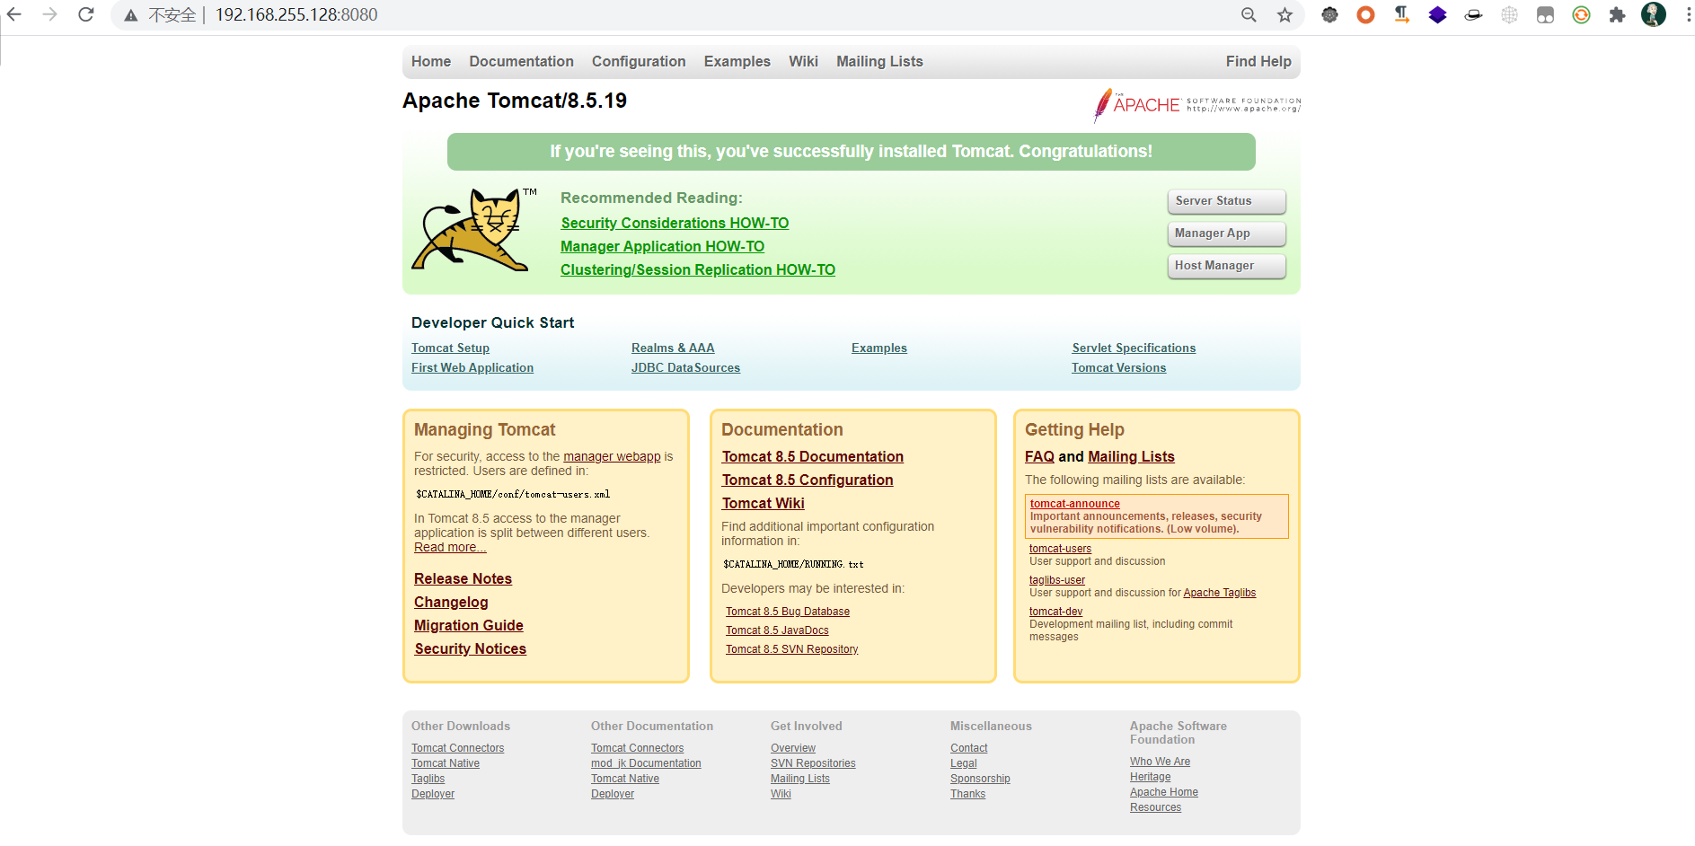Screen dimensions: 1695x846
Task: Open the Tomcat Wiki link
Action: (764, 503)
